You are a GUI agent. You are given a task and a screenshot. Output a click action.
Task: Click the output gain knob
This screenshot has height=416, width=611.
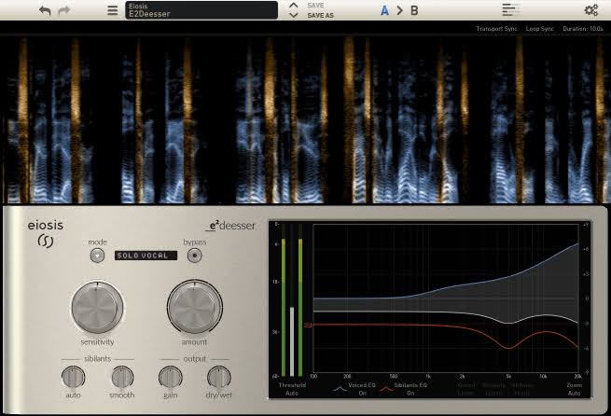coord(171,377)
